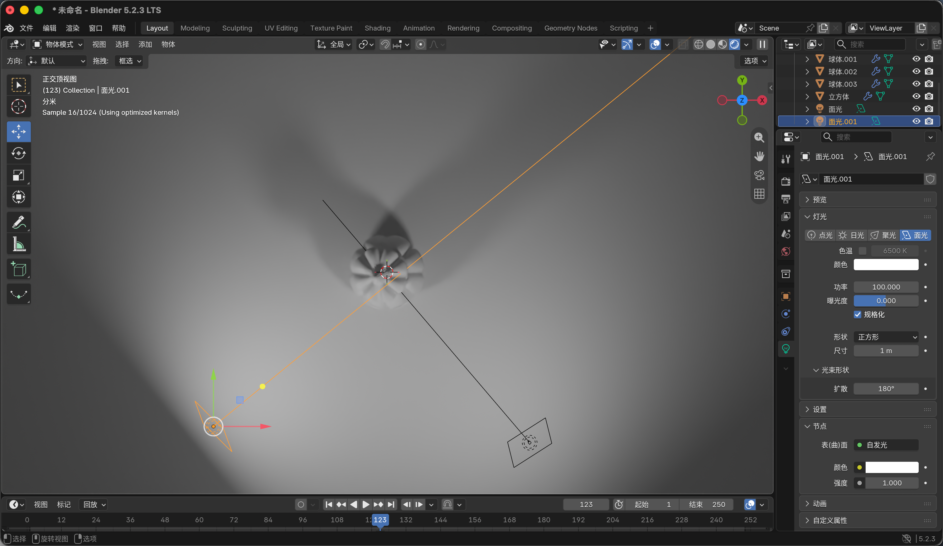Select the Add Cube tool
The height and width of the screenshot is (546, 943).
point(19,269)
